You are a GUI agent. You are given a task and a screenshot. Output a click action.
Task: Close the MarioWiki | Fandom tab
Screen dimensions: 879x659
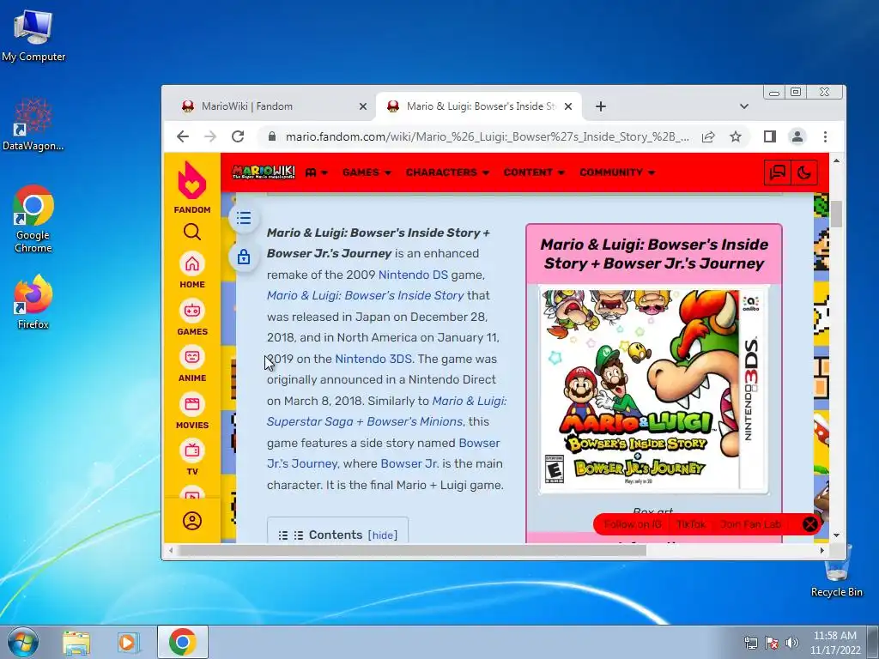pos(363,106)
